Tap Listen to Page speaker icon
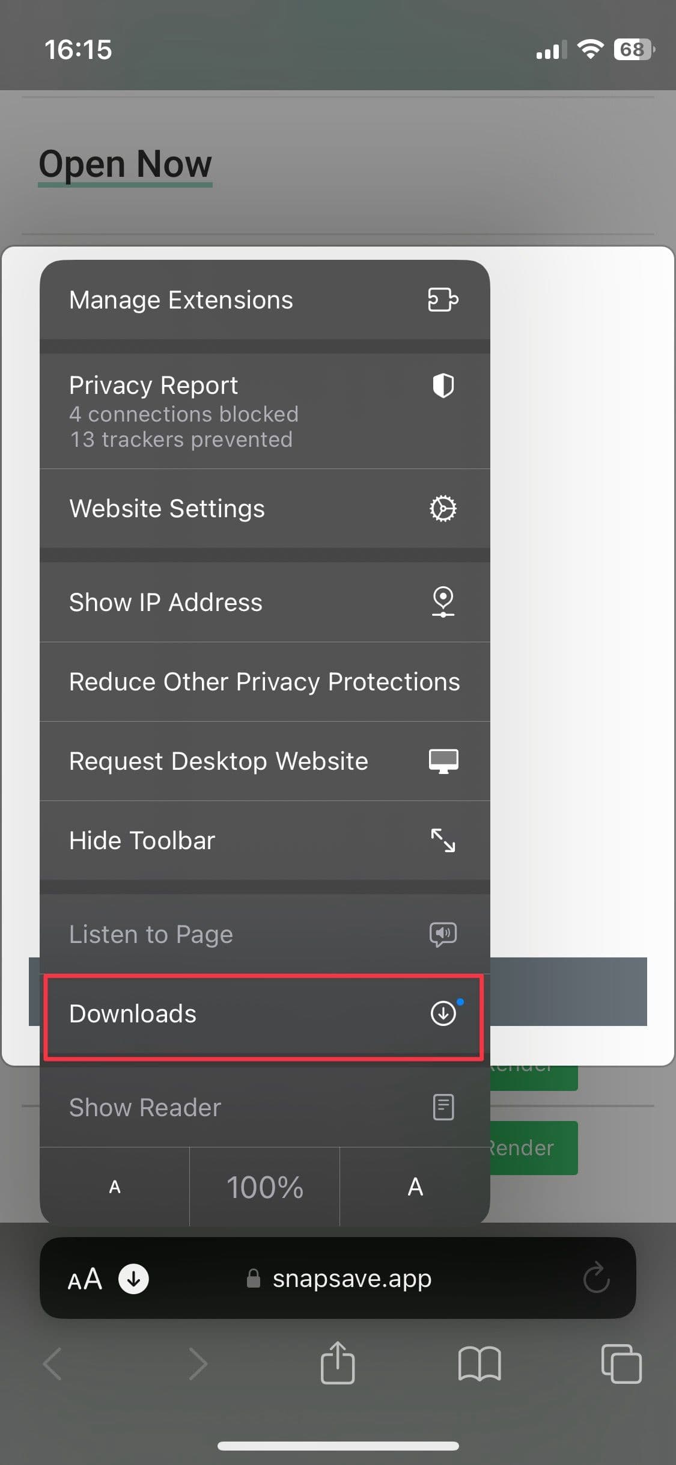Viewport: 676px width, 1465px height. (x=443, y=935)
